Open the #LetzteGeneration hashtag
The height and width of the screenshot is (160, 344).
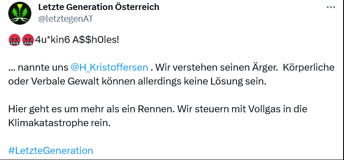point(51,150)
